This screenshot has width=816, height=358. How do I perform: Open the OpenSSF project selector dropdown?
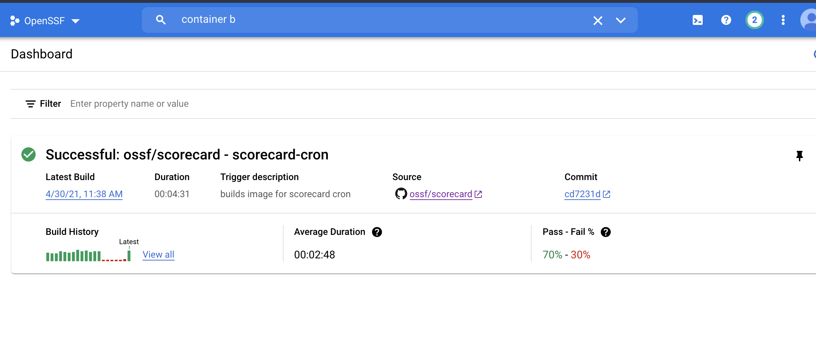(x=76, y=21)
